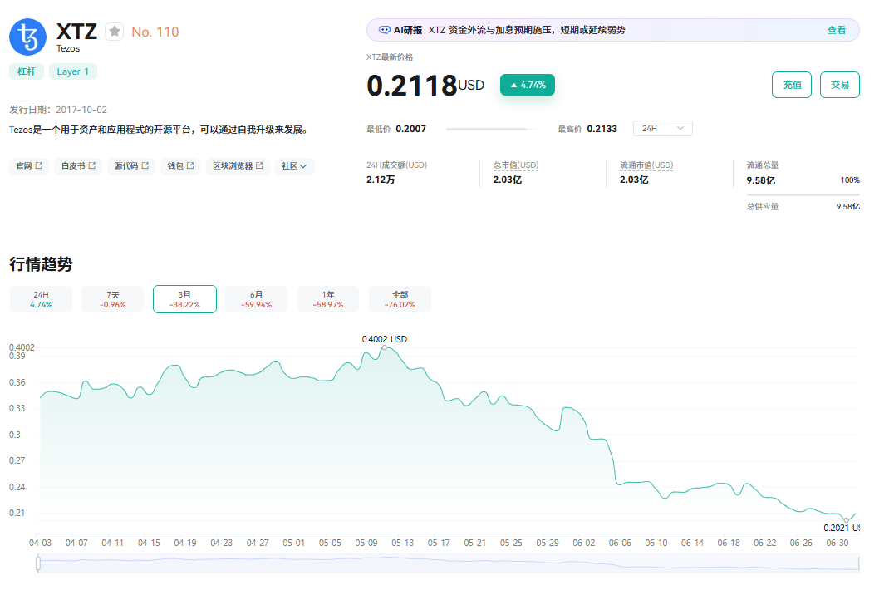Viewport: 894px width, 605px height.
Task: Click the 总供应量 label
Action: (763, 207)
